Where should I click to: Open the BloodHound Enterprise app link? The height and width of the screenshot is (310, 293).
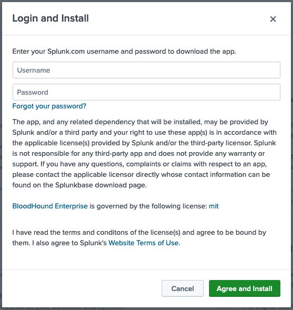pyautogui.click(x=50, y=206)
